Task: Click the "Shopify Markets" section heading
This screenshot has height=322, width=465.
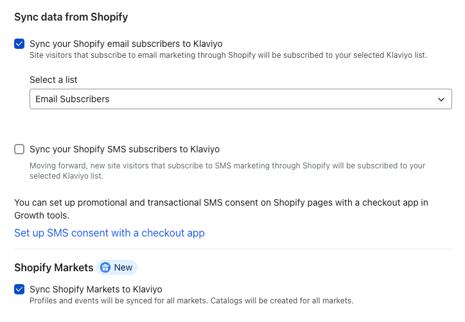Action: tap(53, 267)
